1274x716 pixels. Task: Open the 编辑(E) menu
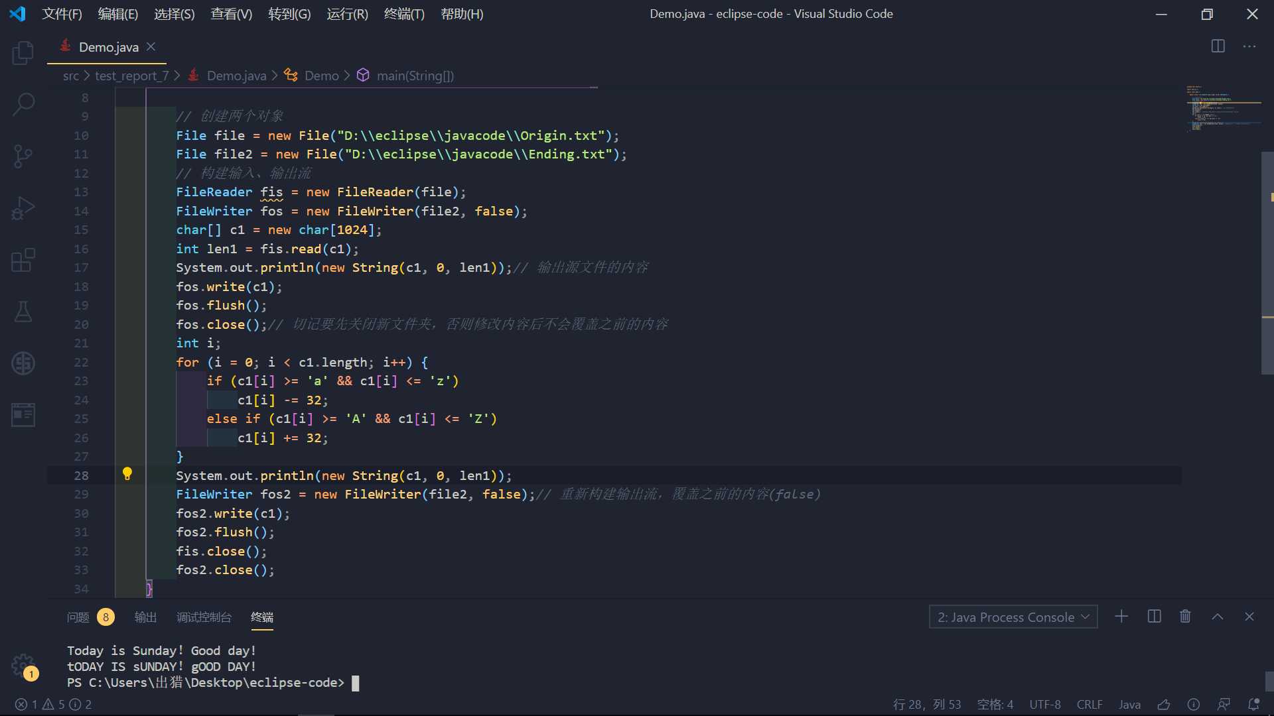pyautogui.click(x=118, y=14)
